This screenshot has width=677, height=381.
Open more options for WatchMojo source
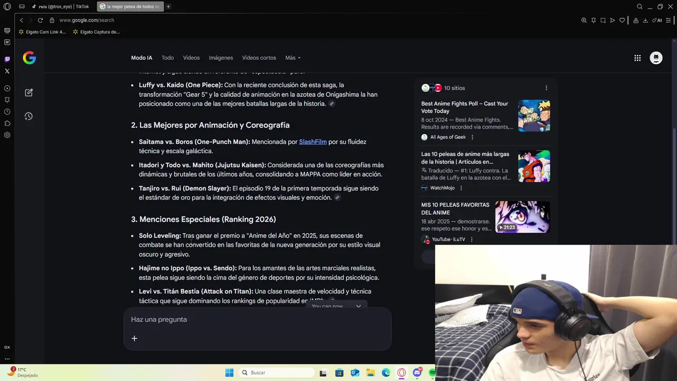[x=461, y=188]
